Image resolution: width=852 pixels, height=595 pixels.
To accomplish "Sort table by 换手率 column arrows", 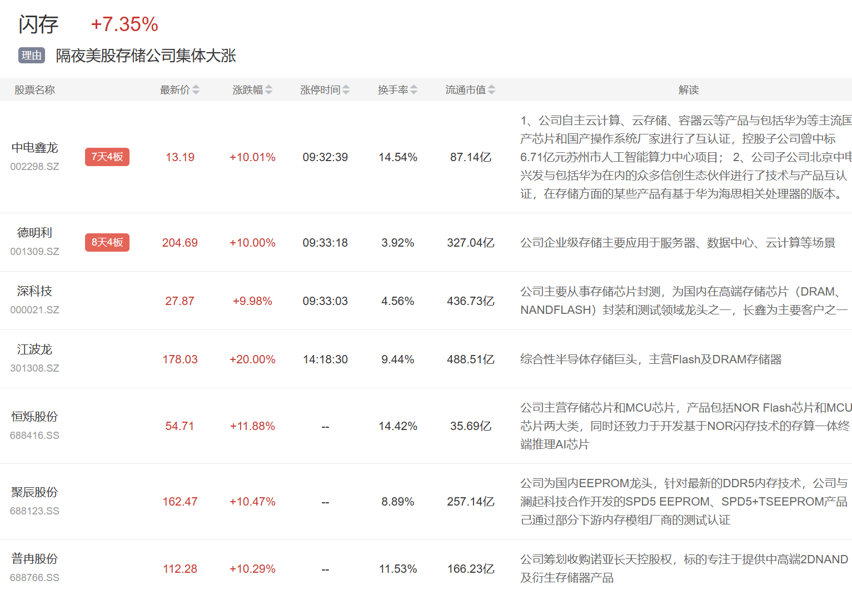I will pyautogui.click(x=413, y=90).
